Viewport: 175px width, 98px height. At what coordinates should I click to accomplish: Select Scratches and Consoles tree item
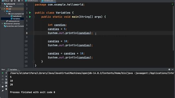[x=14, y=26]
